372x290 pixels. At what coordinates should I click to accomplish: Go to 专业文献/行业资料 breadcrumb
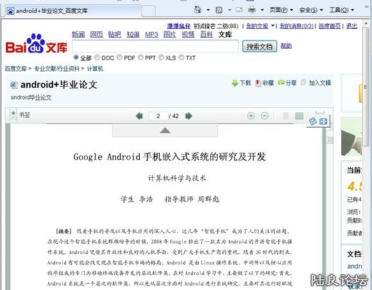coord(56,69)
